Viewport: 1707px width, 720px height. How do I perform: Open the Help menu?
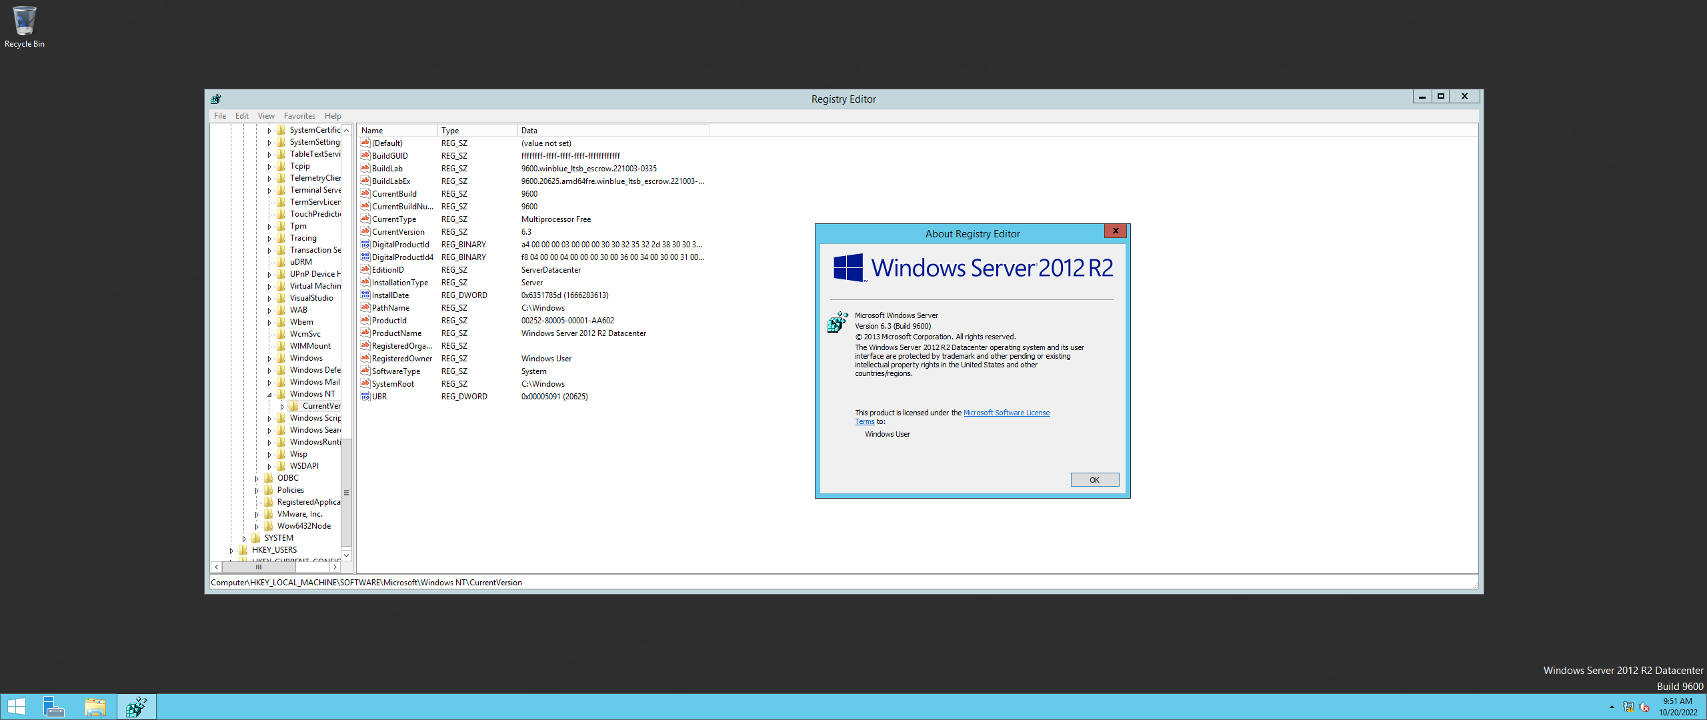tap(333, 116)
